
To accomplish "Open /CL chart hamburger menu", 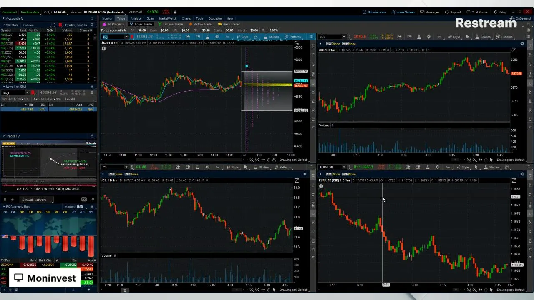I will pyautogui.click(x=311, y=167).
